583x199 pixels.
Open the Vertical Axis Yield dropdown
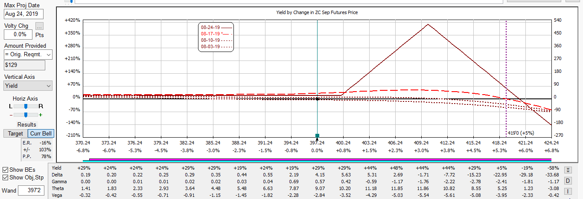click(x=28, y=86)
